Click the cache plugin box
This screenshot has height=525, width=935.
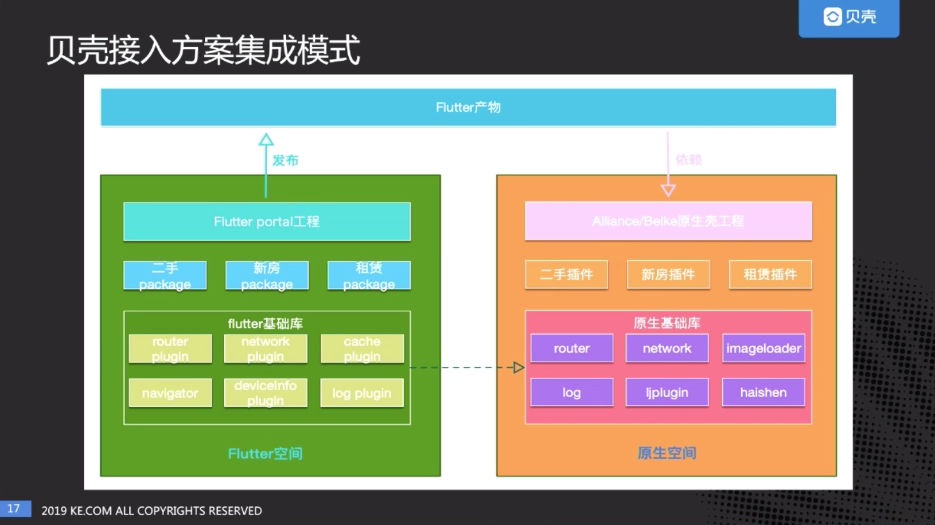pyautogui.click(x=362, y=349)
